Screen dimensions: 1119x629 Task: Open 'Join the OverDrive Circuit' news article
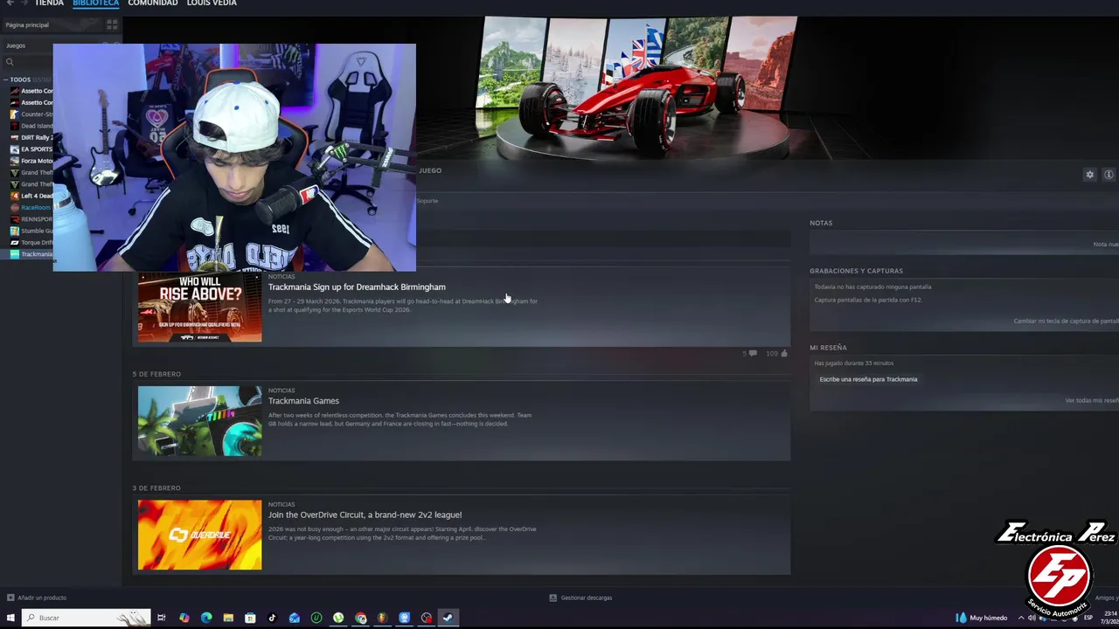click(x=365, y=515)
